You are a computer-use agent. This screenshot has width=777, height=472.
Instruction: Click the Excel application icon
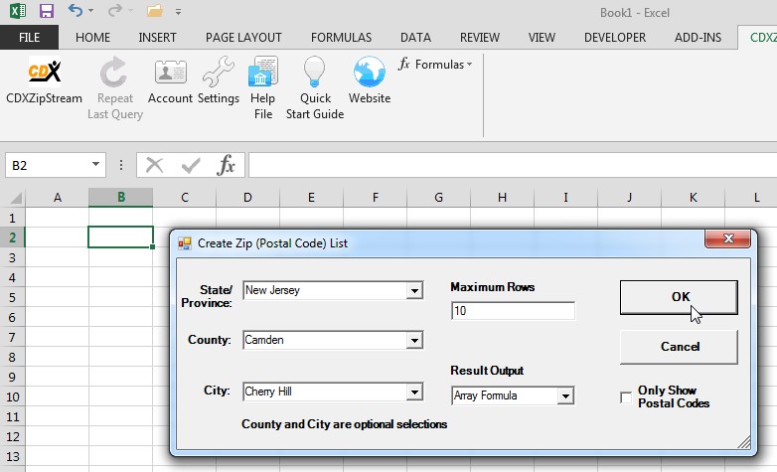(x=18, y=10)
